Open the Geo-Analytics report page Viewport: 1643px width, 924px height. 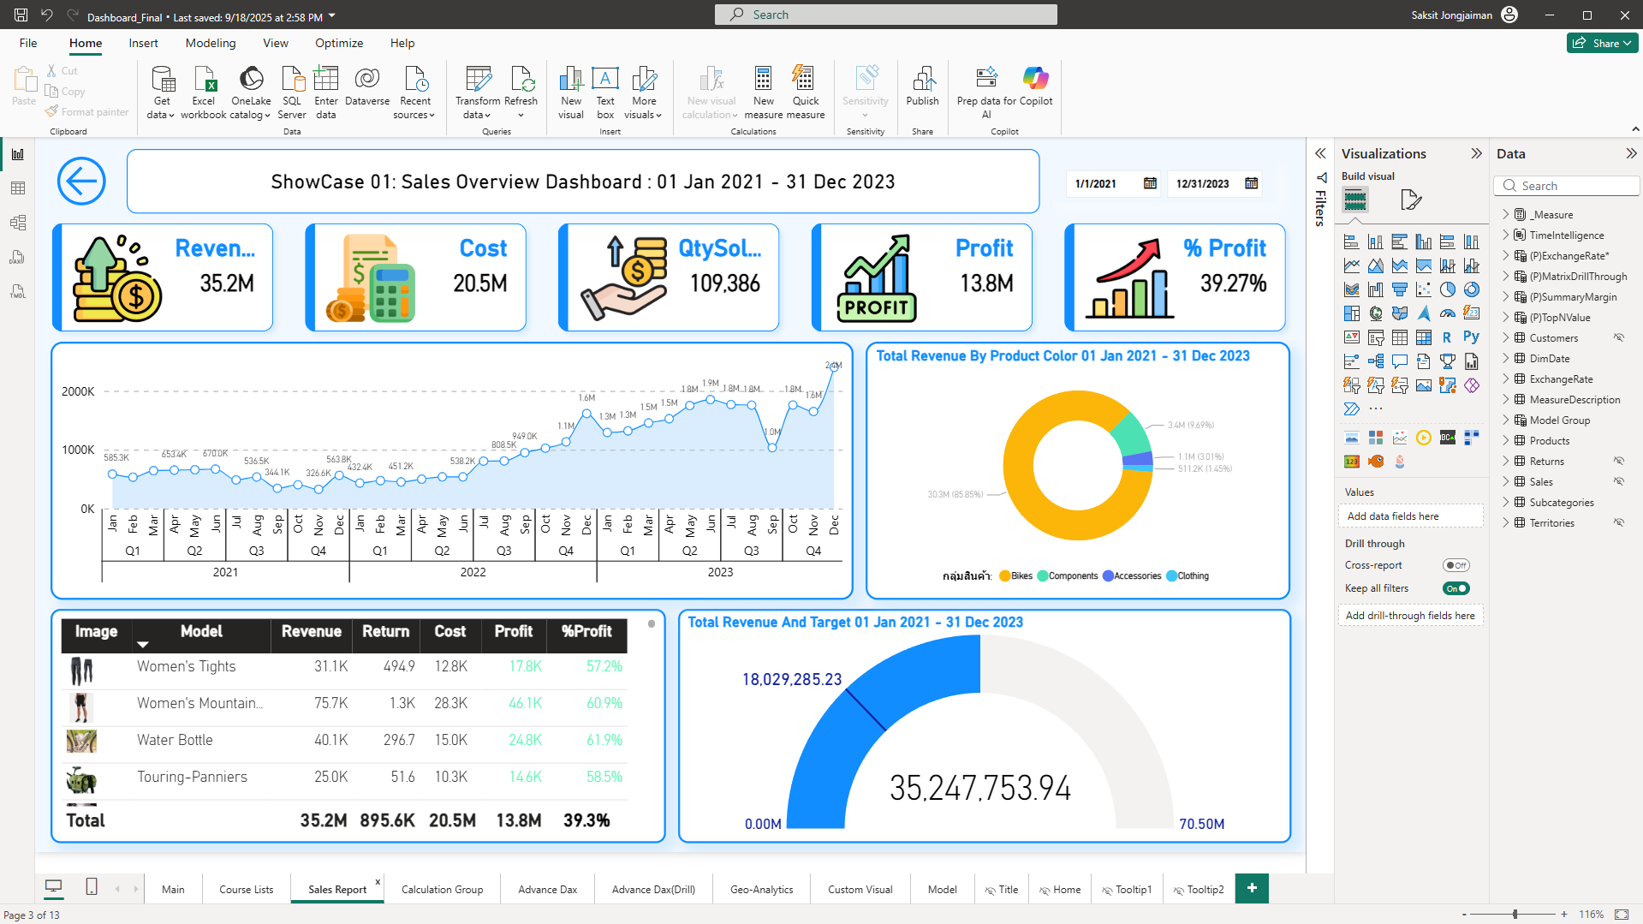click(760, 889)
